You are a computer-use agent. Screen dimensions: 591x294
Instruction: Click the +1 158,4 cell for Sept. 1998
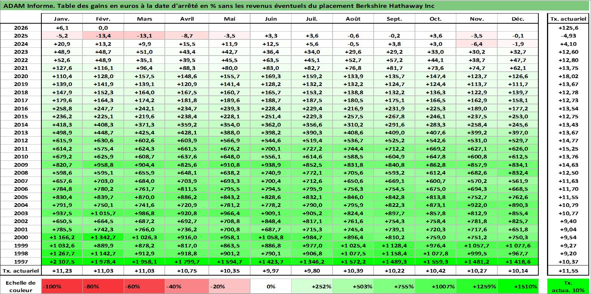(394, 253)
